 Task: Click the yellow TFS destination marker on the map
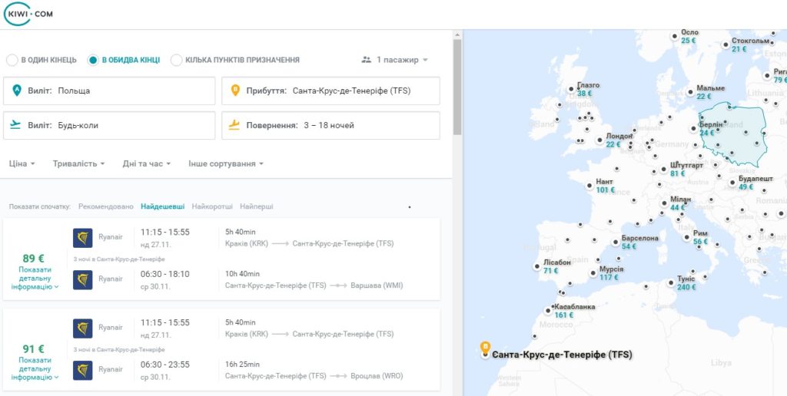point(485,348)
